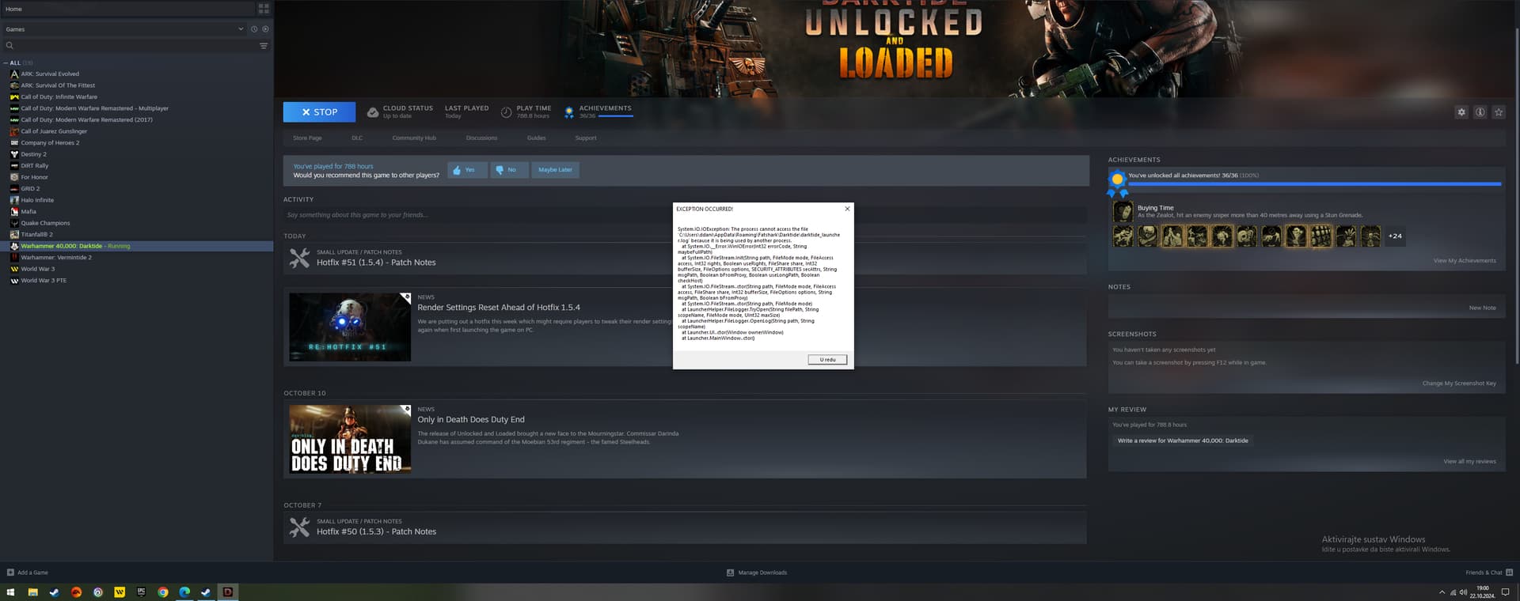Image resolution: width=1520 pixels, height=601 pixels.
Task: Open the Discussions tab
Action: pyautogui.click(x=481, y=138)
